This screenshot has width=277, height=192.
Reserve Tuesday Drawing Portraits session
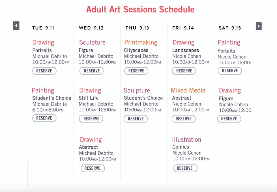tap(44, 71)
